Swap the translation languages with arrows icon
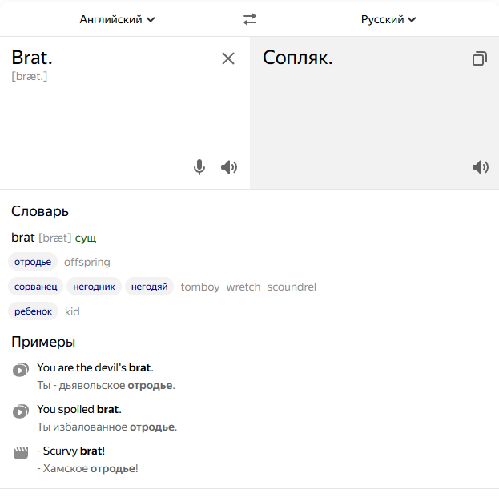499x497 pixels. pyautogui.click(x=250, y=19)
